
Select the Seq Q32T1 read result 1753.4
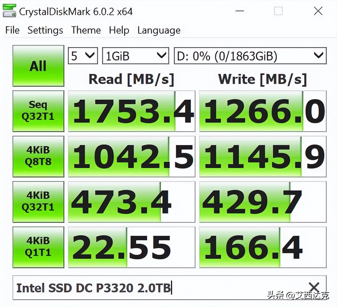click(x=131, y=111)
